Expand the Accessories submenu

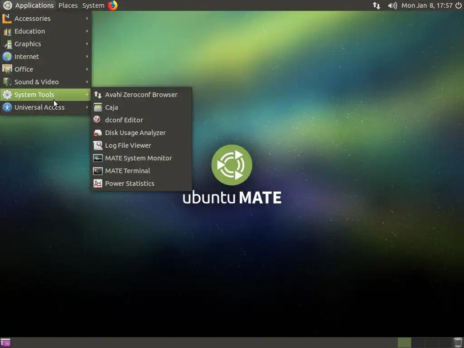point(46,18)
